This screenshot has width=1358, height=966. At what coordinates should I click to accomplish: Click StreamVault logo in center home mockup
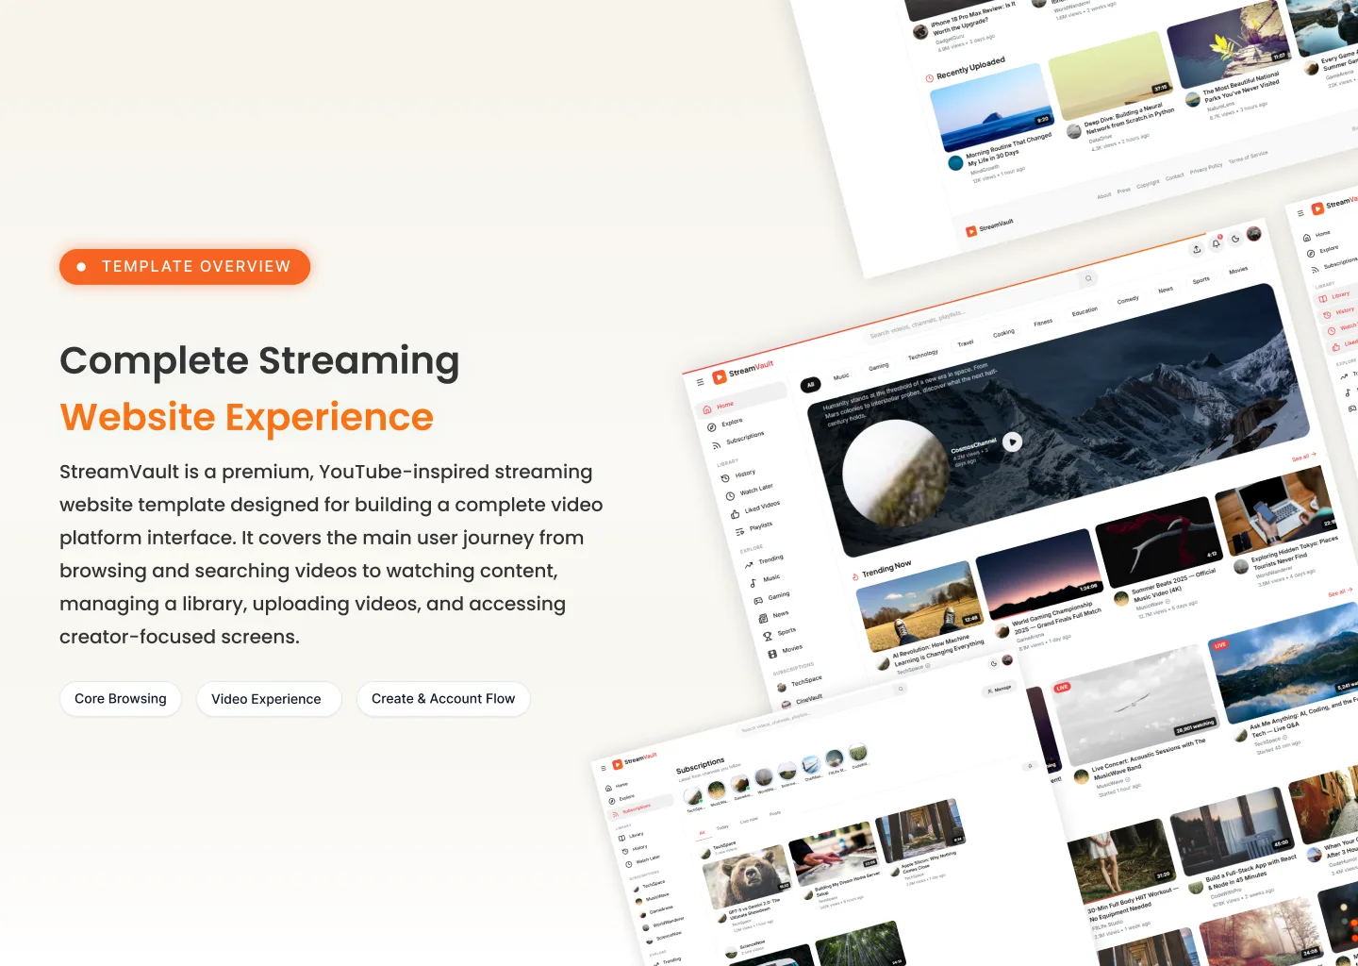click(x=742, y=371)
